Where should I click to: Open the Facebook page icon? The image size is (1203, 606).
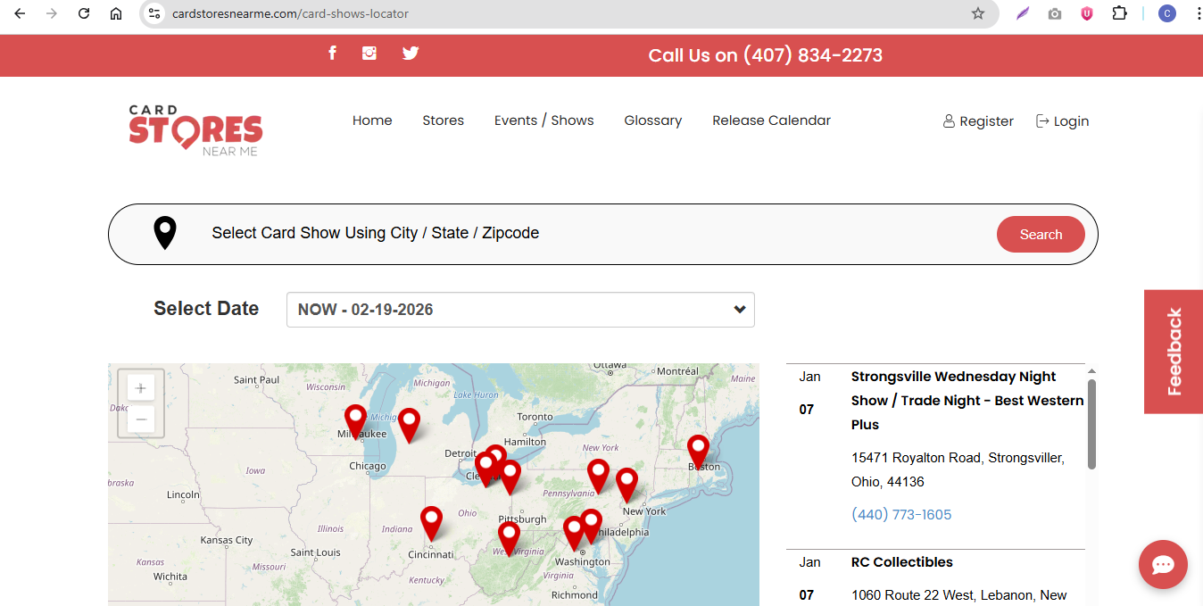pyautogui.click(x=332, y=54)
